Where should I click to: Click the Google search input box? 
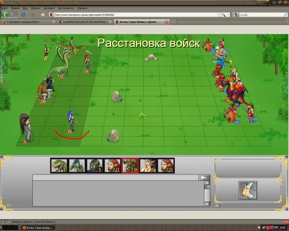coord(261,15)
